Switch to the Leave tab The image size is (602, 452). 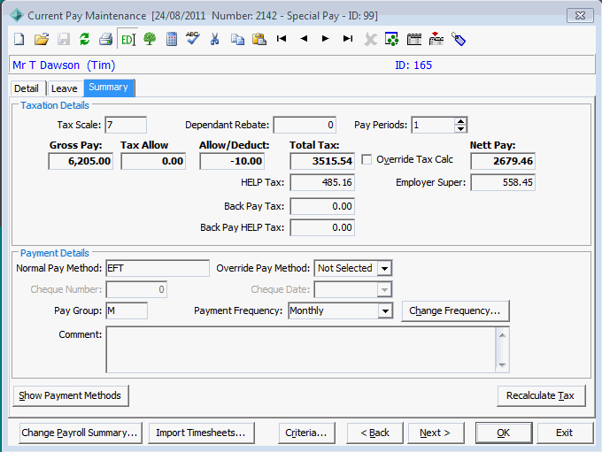[64, 88]
